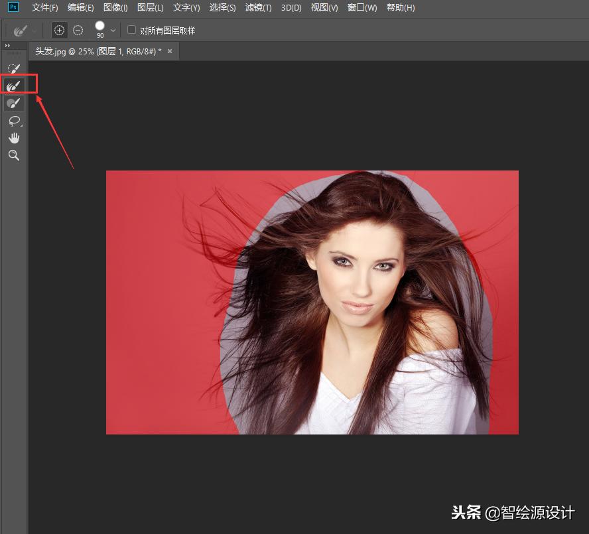Viewport: 589px width, 534px height.
Task: Select the Hand tool
Action: tap(13, 138)
